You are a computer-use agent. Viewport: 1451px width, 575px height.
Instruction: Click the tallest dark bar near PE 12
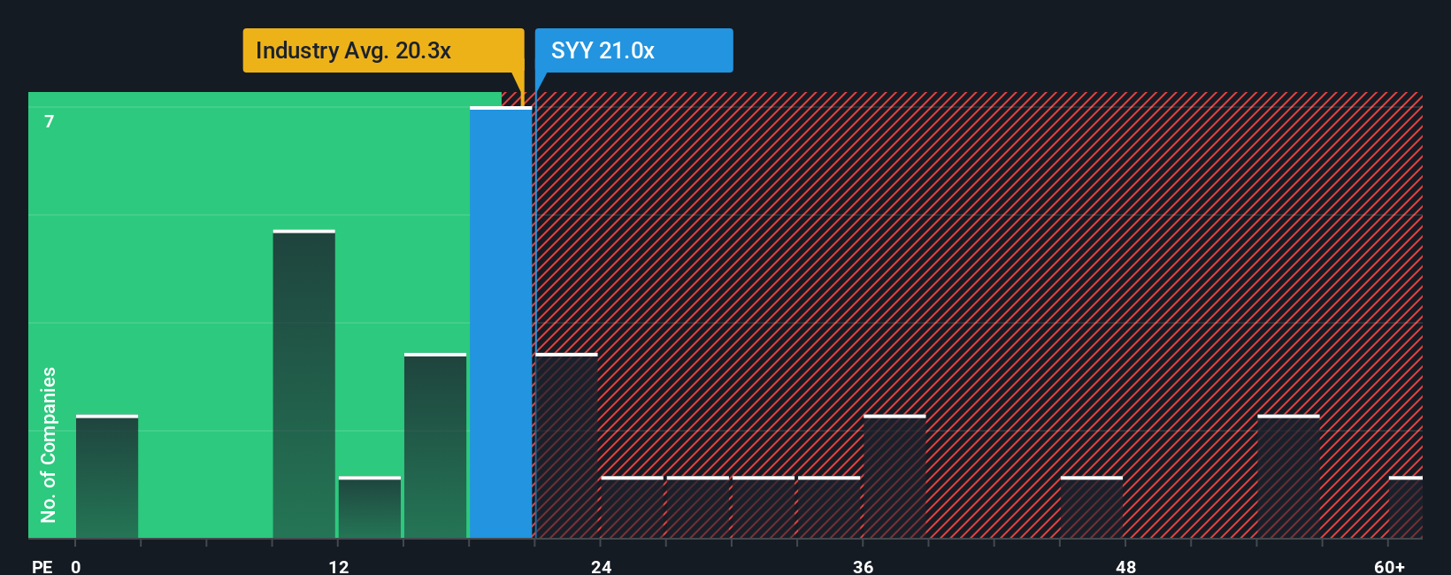click(303, 384)
